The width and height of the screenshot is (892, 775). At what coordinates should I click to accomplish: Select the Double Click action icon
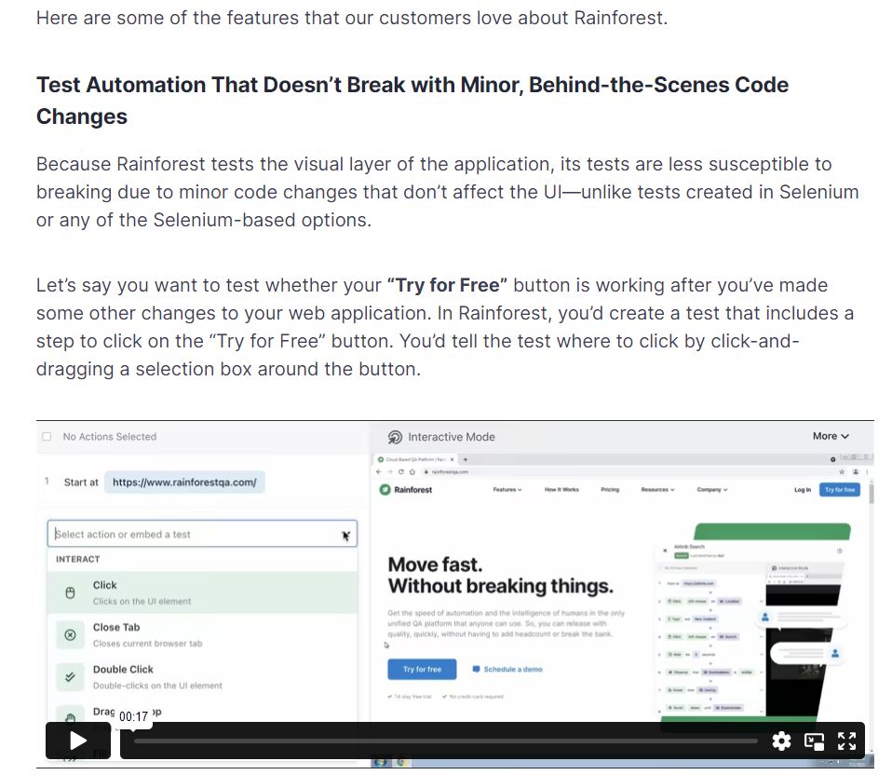[70, 674]
